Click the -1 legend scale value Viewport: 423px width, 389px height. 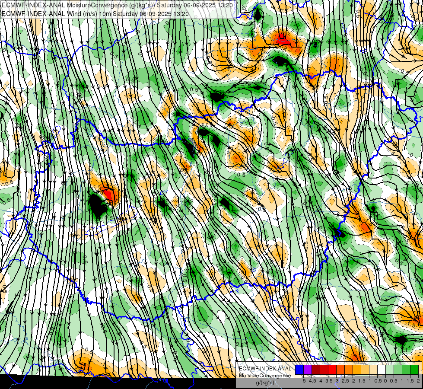(369, 381)
